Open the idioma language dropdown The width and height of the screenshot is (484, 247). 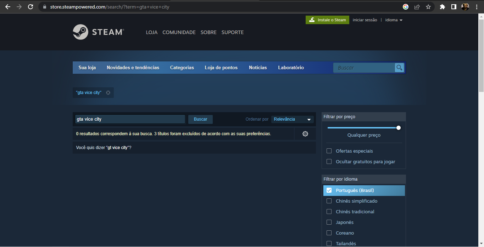point(394,20)
